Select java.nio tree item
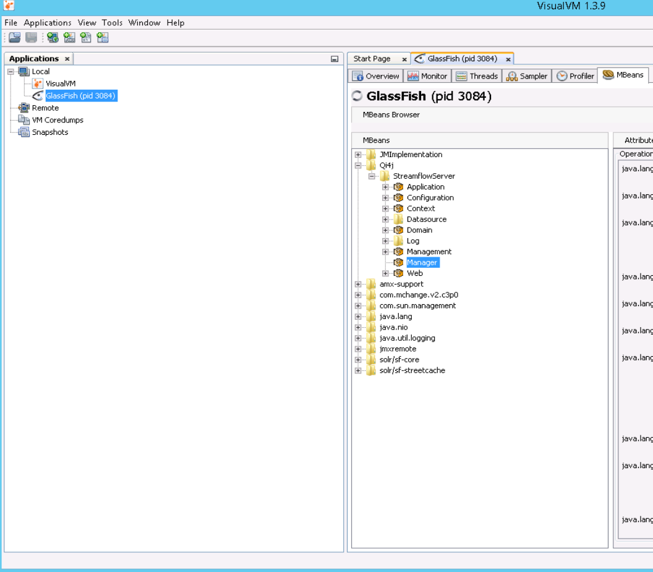The width and height of the screenshot is (653, 572). click(393, 328)
